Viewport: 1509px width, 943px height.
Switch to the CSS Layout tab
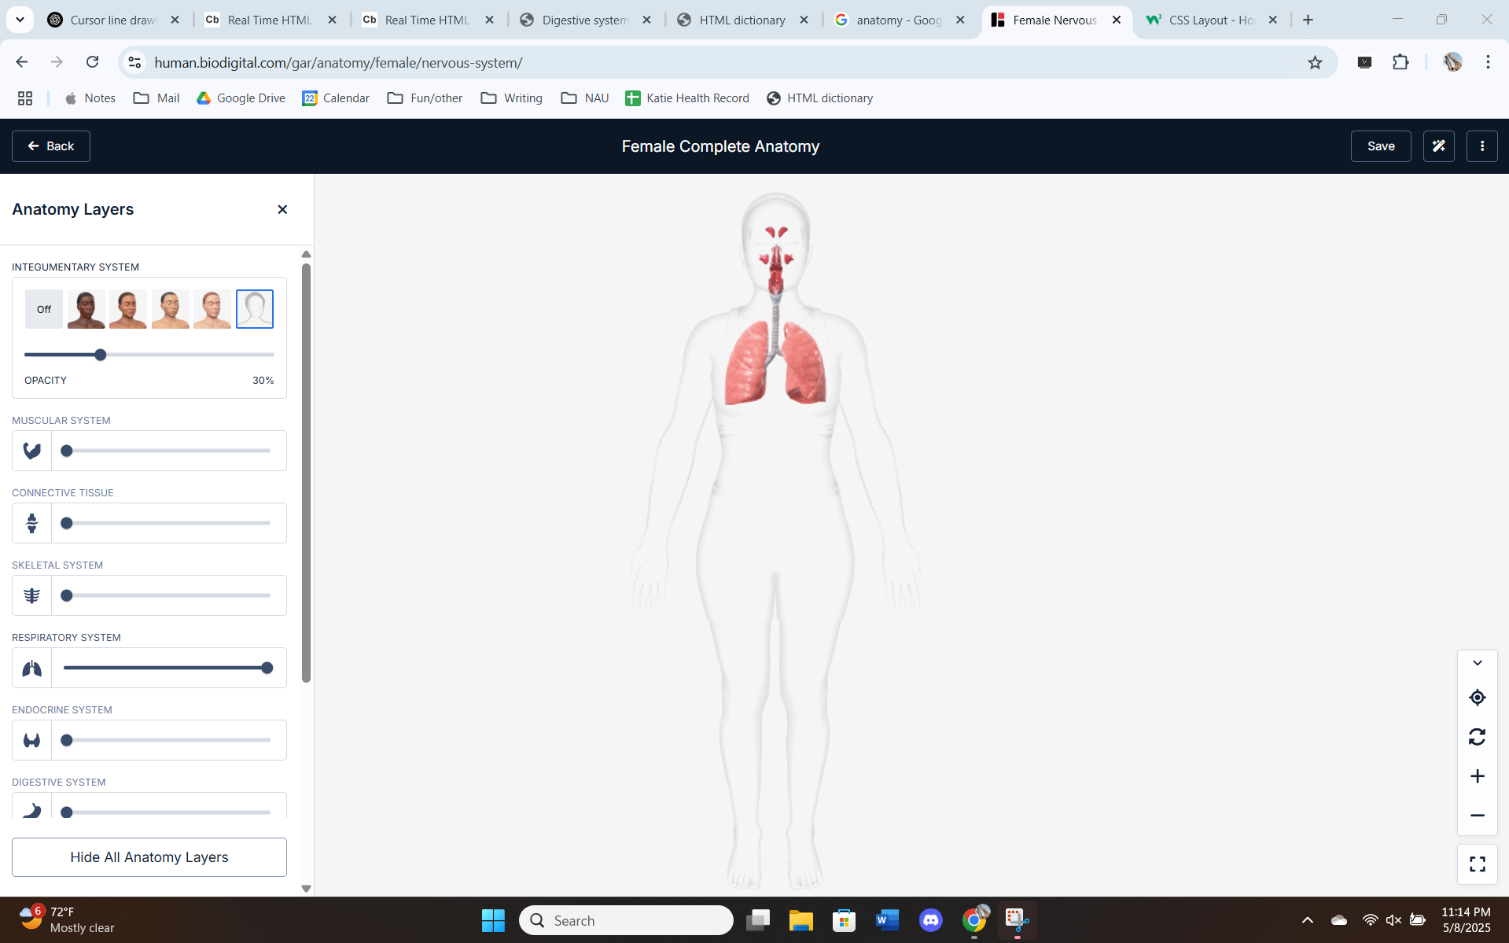(x=1210, y=20)
